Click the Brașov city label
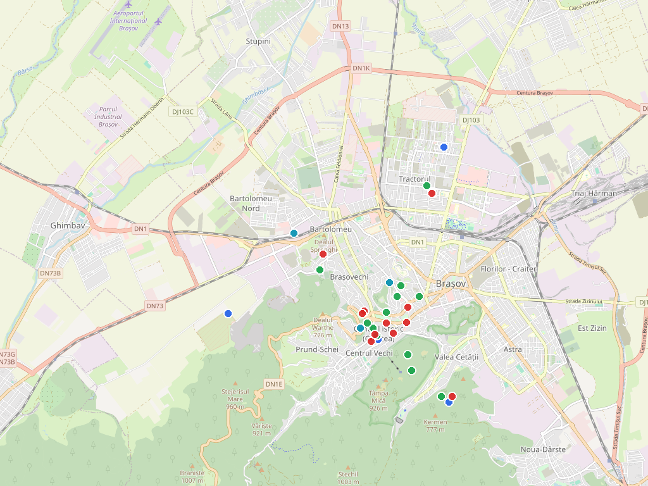This screenshot has width=648, height=486. 451,283
